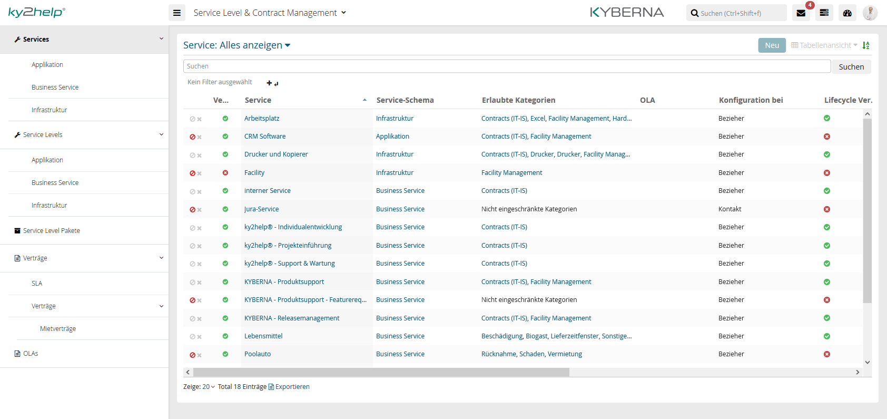Click the block icon in Lebensmittel row
This screenshot has height=419, width=887.
[192, 337]
